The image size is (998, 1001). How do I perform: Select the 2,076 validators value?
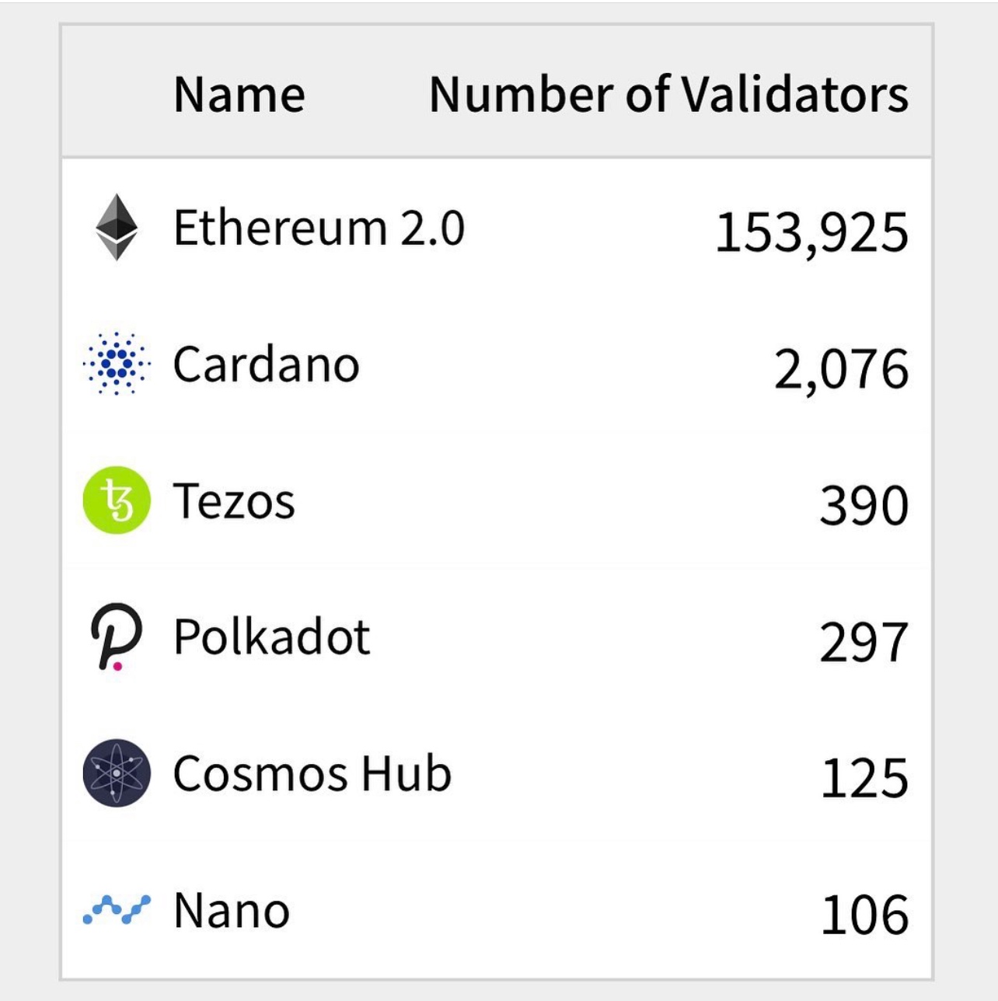pyautogui.click(x=841, y=369)
